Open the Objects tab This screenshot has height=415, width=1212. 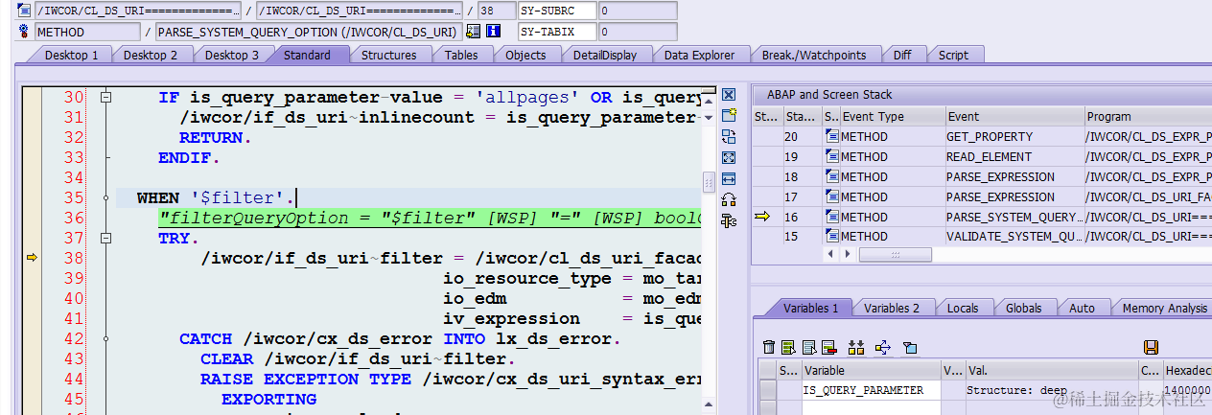[x=525, y=55]
